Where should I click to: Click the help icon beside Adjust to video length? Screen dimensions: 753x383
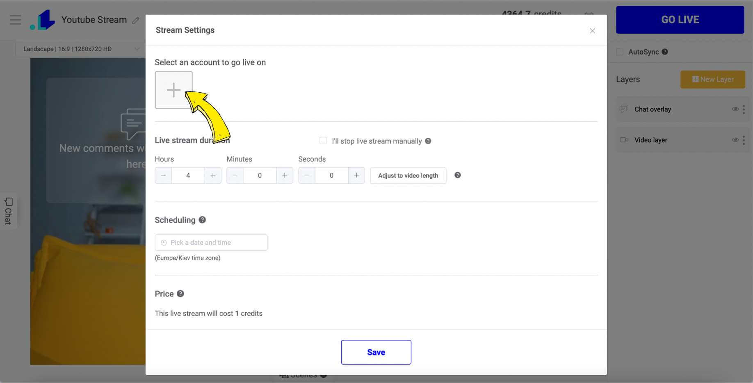pyautogui.click(x=457, y=175)
